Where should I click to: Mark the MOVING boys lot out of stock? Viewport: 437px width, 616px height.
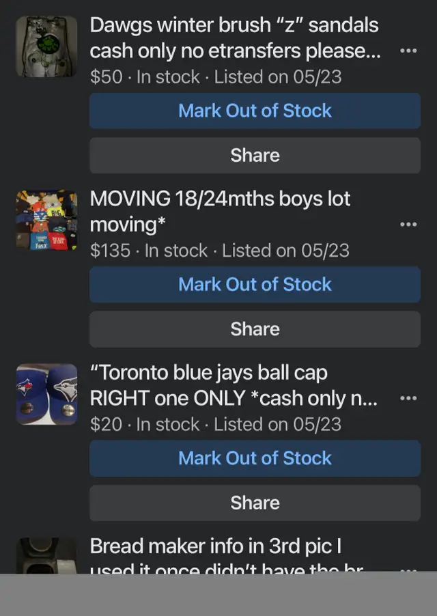[255, 285]
